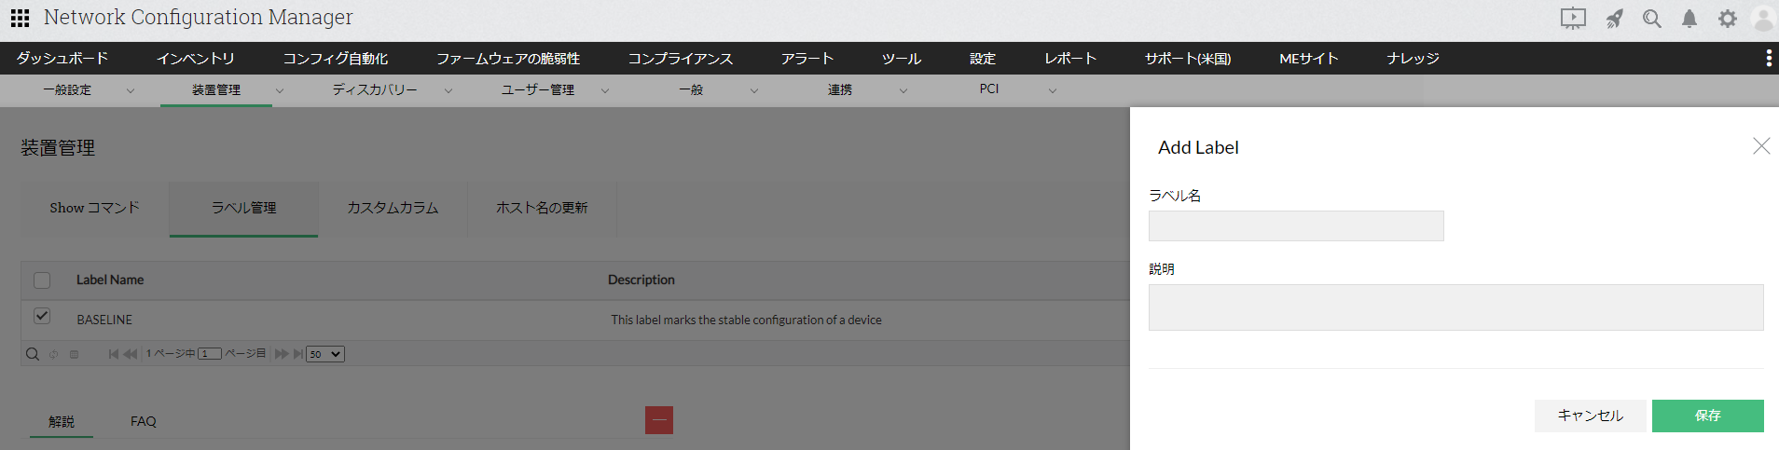Image resolution: width=1779 pixels, height=450 pixels.
Task: Click the table refresh icon
Action: tap(54, 354)
